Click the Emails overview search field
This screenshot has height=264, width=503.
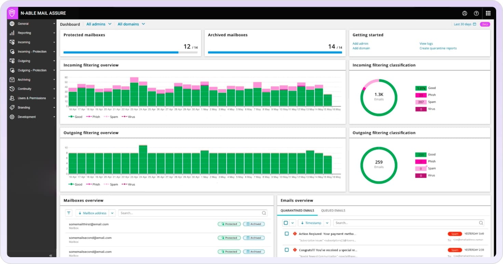[x=409, y=223]
